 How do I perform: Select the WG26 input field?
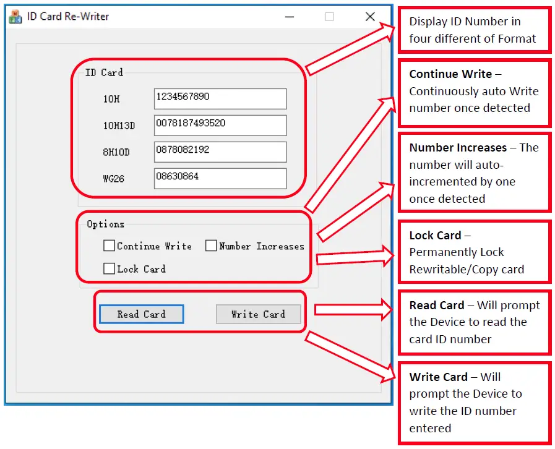[220, 179]
